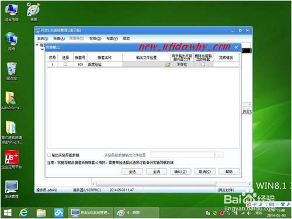The width and height of the screenshot is (292, 219).
Task: Click the network signal tray icon
Action: click(242, 213)
